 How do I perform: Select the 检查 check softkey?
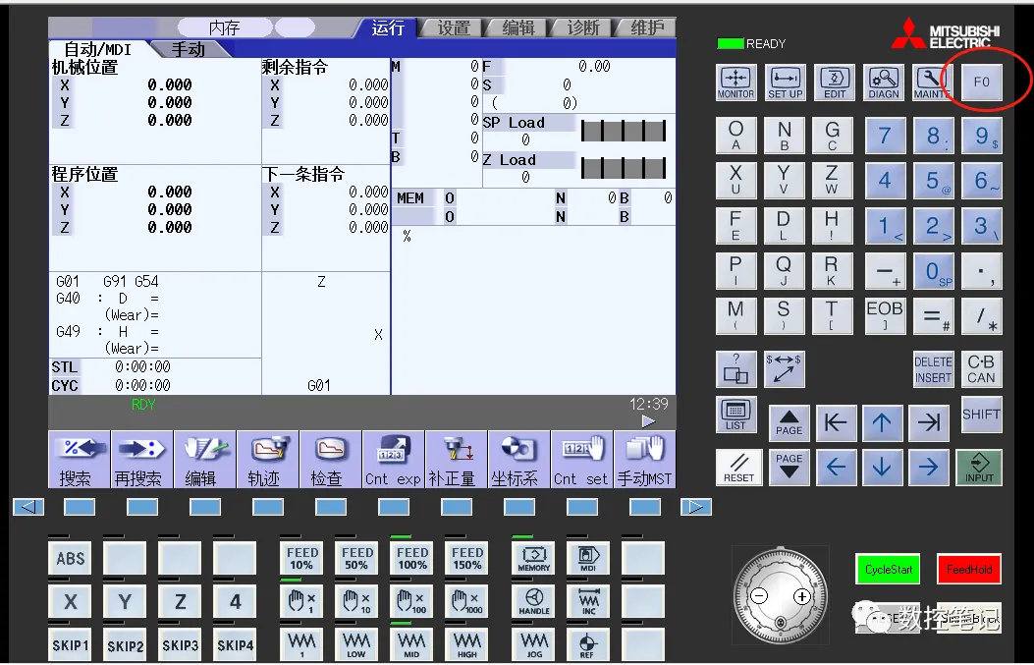click(x=330, y=460)
